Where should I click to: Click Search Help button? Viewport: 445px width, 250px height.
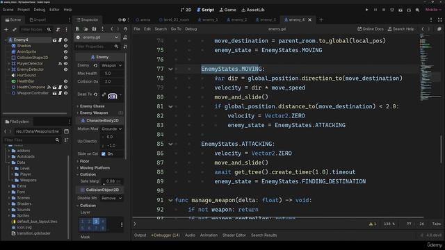pos(401,29)
